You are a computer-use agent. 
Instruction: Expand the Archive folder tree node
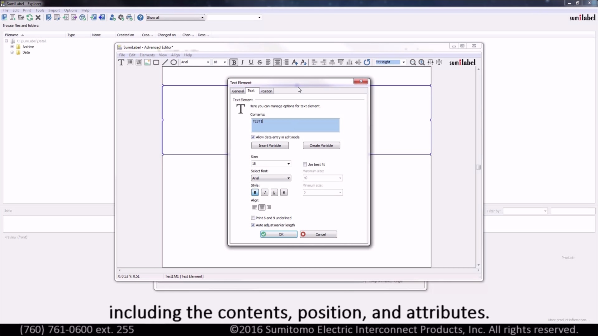(12, 47)
